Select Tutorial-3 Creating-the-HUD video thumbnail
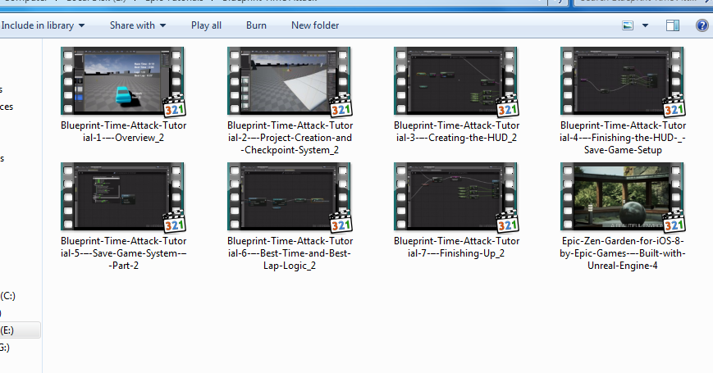 [455, 81]
